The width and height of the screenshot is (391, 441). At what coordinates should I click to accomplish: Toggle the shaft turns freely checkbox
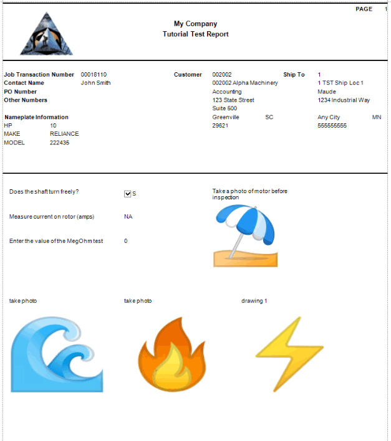coord(127,194)
